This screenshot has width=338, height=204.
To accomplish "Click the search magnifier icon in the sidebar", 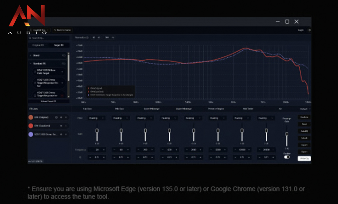I will pyautogui.click(x=30, y=38).
